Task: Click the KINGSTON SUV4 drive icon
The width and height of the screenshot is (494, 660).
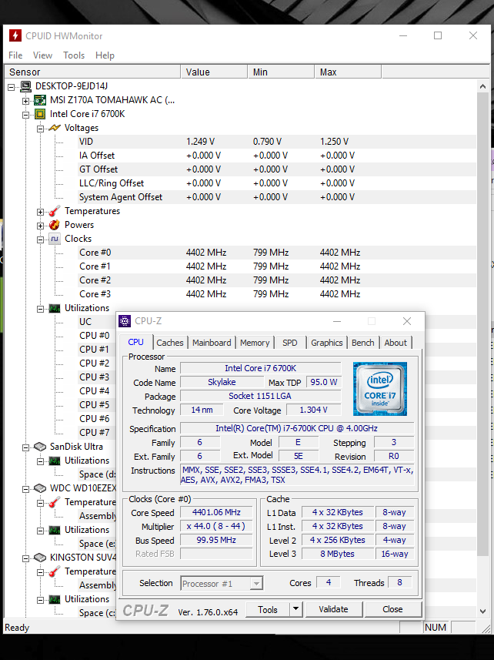Action: (40, 558)
